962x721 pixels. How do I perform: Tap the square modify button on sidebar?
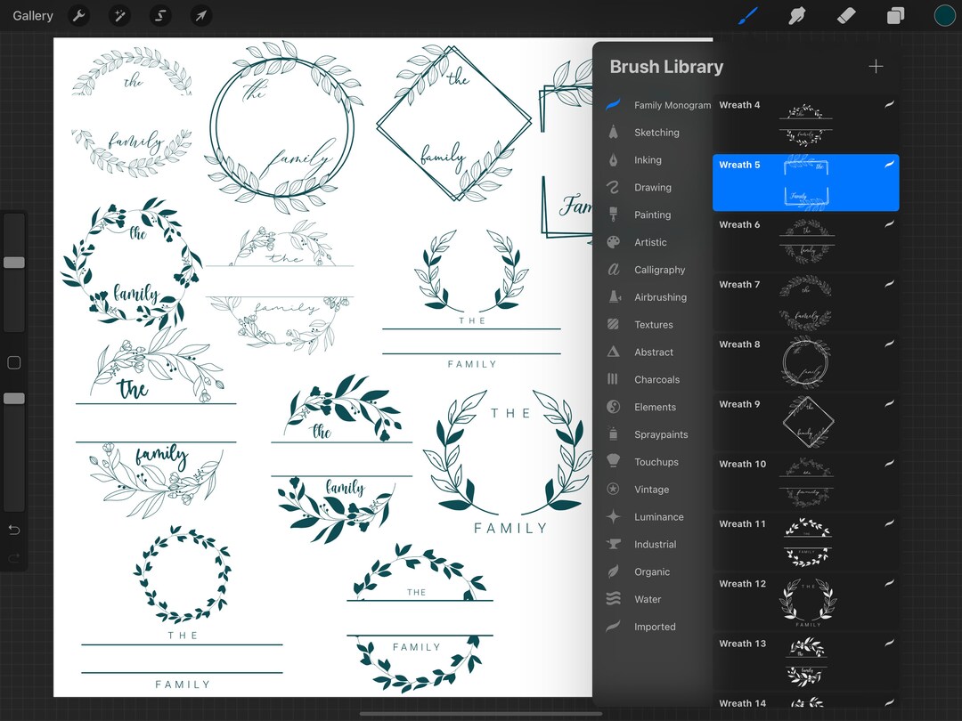(14, 363)
